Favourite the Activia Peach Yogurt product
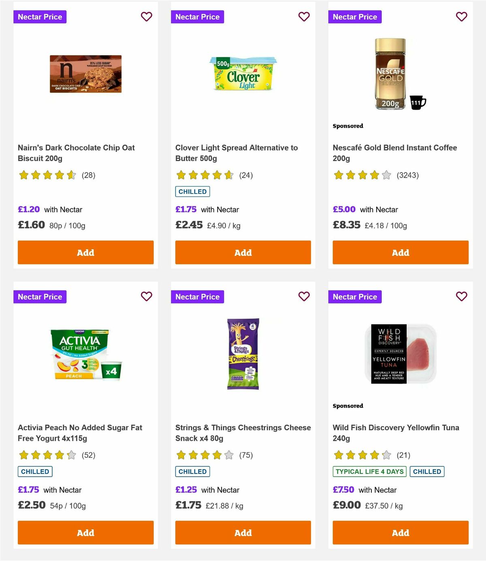This screenshot has width=486, height=561. (x=146, y=296)
